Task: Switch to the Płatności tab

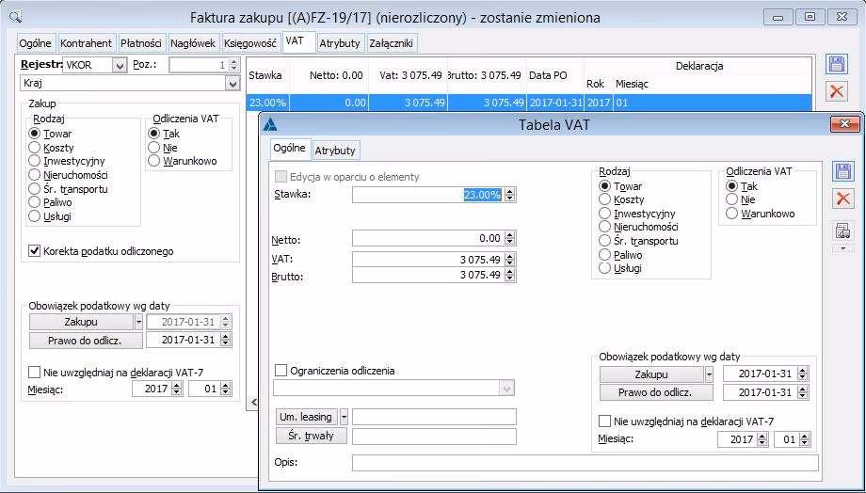Action: [x=141, y=43]
